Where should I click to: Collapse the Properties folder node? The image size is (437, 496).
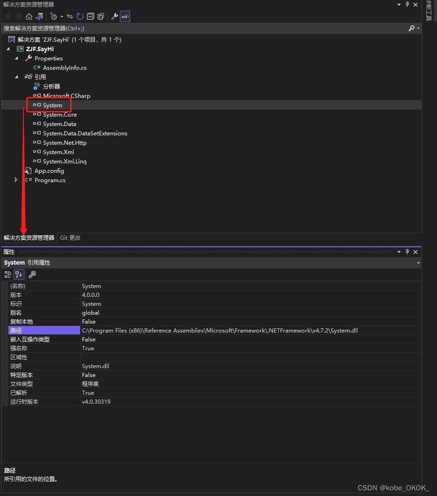click(16, 58)
